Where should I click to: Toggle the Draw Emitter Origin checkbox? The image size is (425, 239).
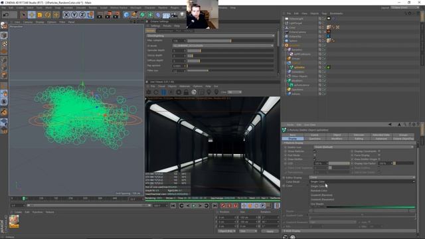point(379,159)
